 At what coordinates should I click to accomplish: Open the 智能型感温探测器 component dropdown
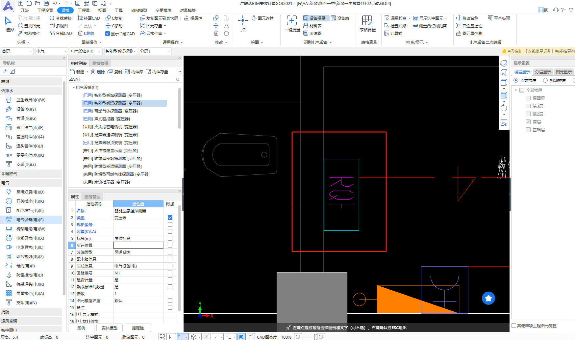[x=120, y=51]
